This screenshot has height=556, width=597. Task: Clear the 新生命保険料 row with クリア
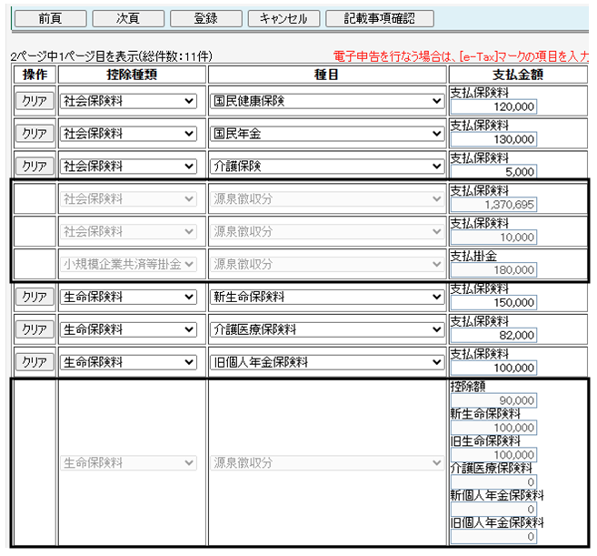coord(35,297)
